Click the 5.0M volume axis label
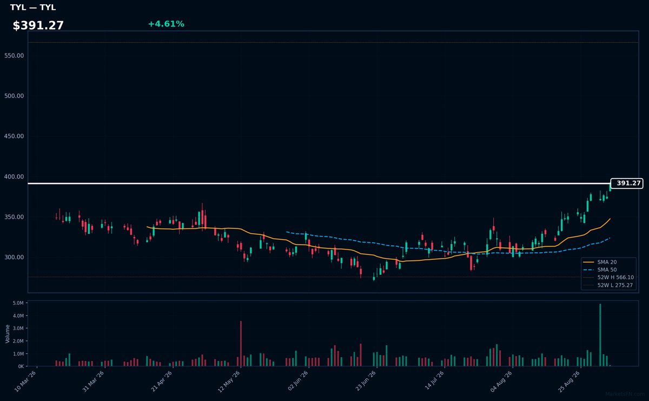Screen dimensions: 649x401 click(x=18, y=303)
